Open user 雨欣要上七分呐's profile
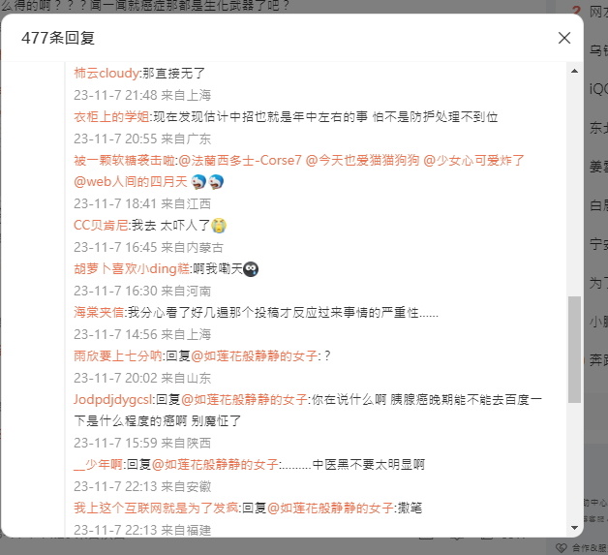This screenshot has width=608, height=555. point(118,355)
